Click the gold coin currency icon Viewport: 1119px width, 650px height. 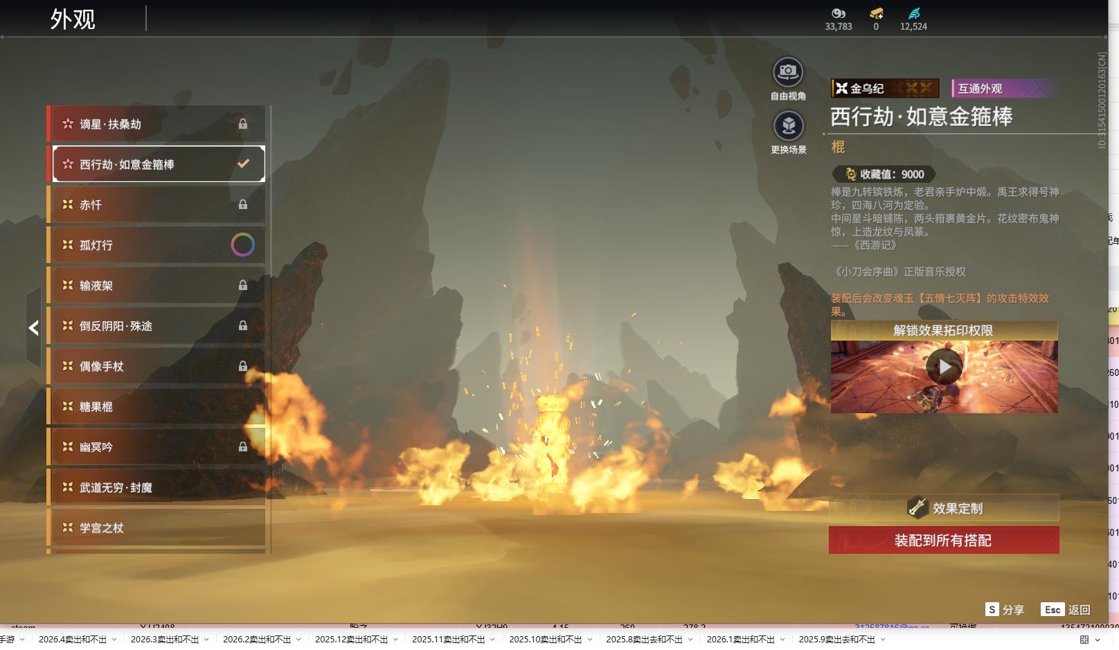click(x=838, y=13)
